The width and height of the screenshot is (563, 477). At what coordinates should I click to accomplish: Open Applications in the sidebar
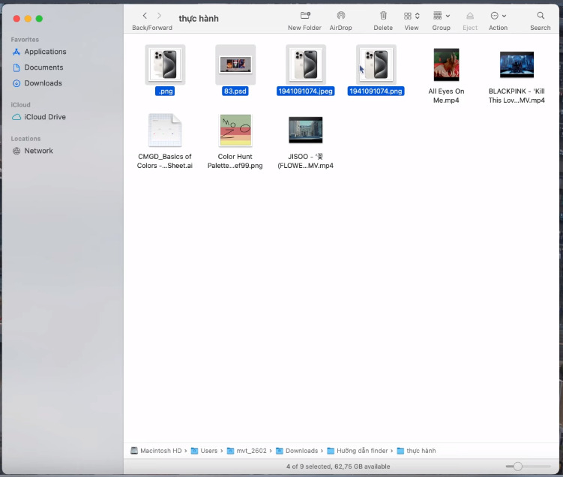45,52
